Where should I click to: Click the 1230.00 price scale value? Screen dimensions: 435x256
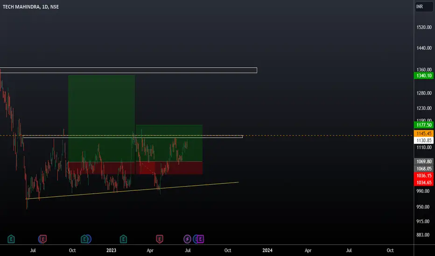pyautogui.click(x=424, y=108)
